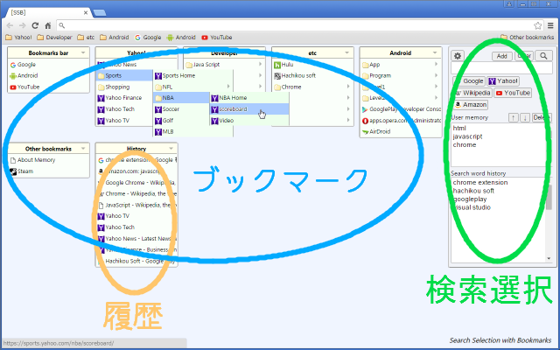
Task: Open the Yahoo Finance bookmark in the Yahoo! panel
Action: tap(124, 98)
